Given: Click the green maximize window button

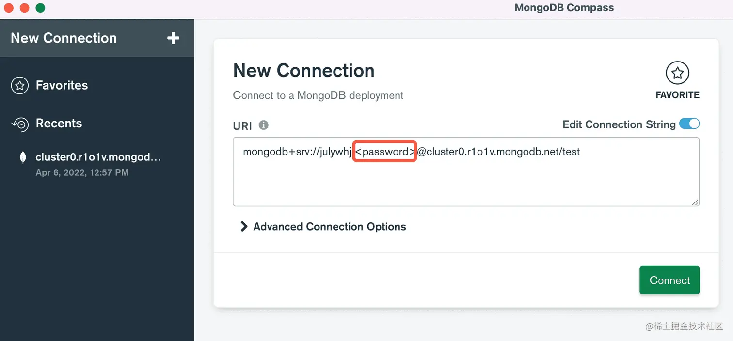Looking at the screenshot, I should point(40,8).
